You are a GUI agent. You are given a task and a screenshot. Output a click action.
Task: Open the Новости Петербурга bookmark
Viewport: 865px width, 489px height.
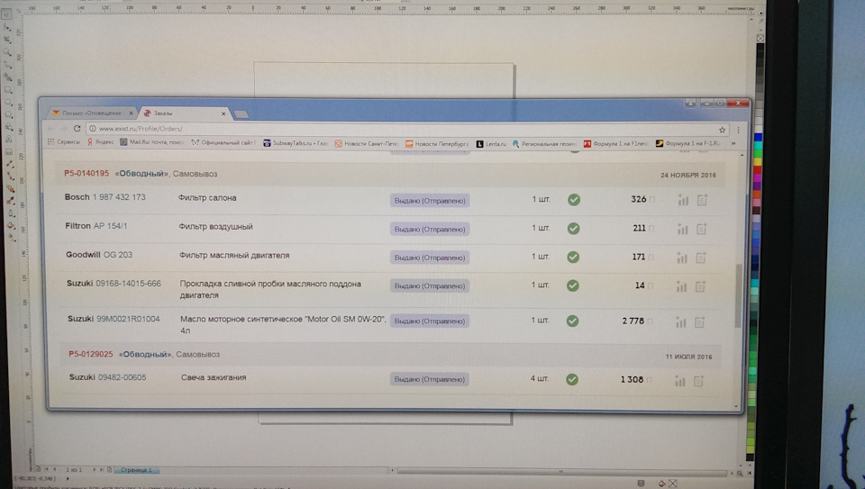(437, 144)
